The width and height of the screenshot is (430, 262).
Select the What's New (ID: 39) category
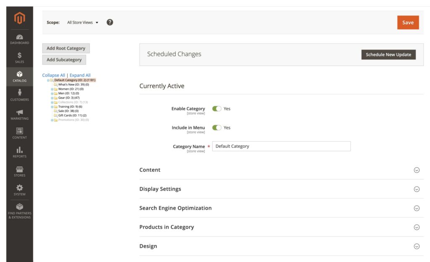73,84
